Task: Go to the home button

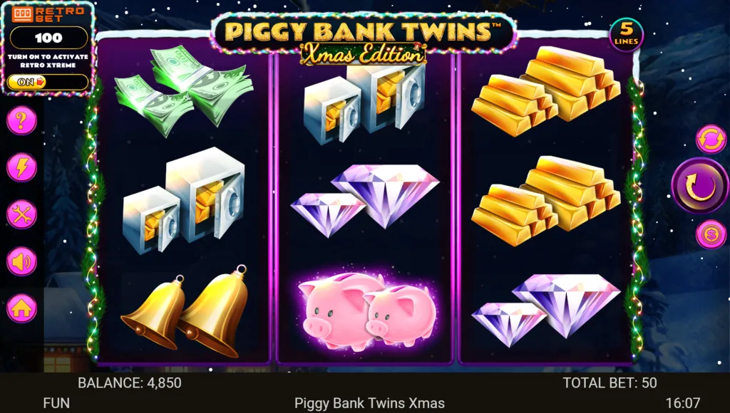Action: (21, 308)
